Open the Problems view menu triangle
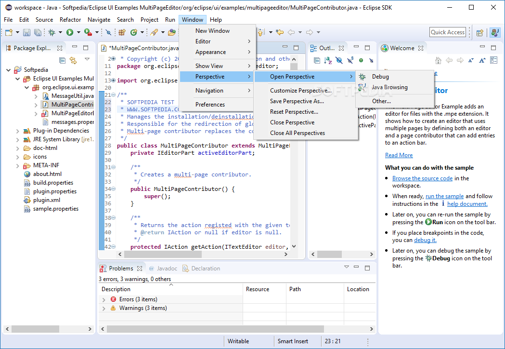Screen dimensions: 505x349 pos(347,267)
